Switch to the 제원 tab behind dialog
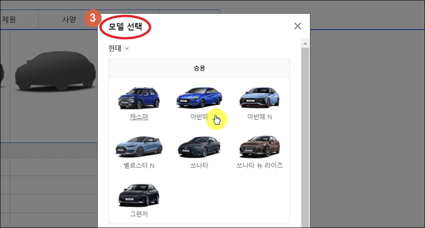Viewport: 425px width, 228px height. tap(9, 20)
